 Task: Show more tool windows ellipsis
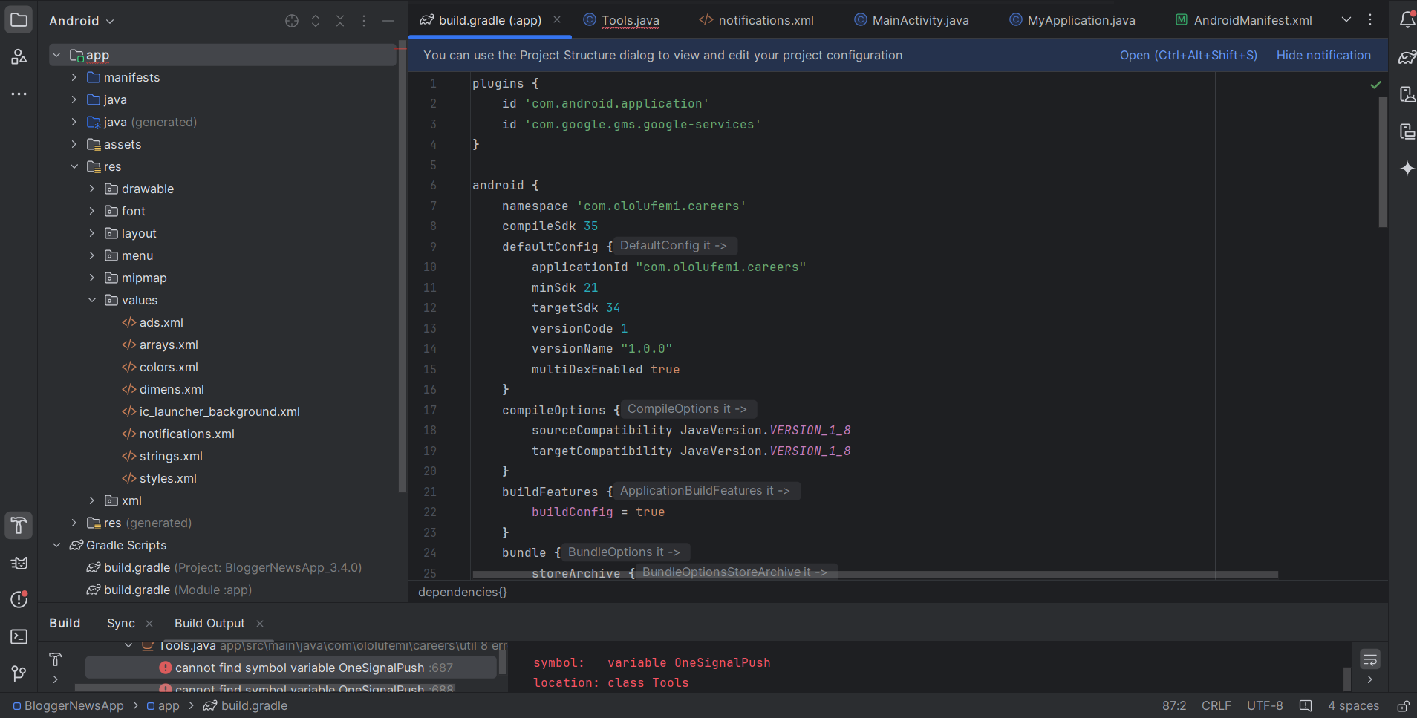19,94
